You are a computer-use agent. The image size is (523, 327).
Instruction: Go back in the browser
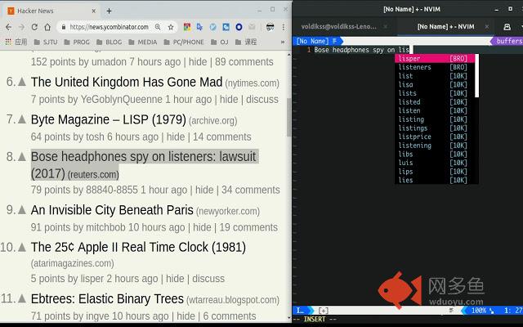coord(9,27)
